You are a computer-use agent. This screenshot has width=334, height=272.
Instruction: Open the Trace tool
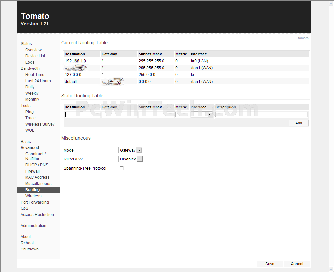30,118
